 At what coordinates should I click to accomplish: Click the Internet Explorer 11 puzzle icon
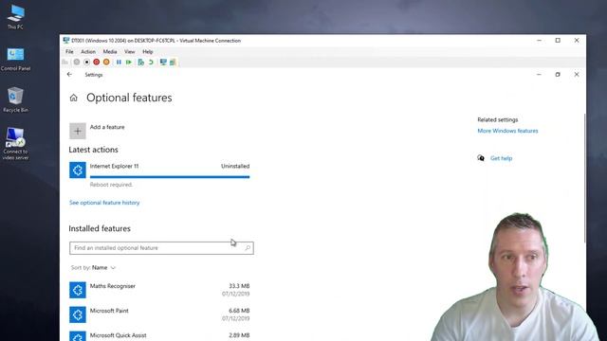[x=78, y=170]
